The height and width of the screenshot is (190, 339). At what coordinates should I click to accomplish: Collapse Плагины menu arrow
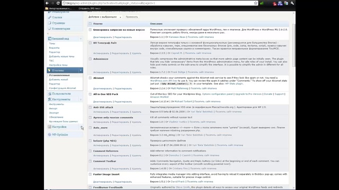coord(81,70)
